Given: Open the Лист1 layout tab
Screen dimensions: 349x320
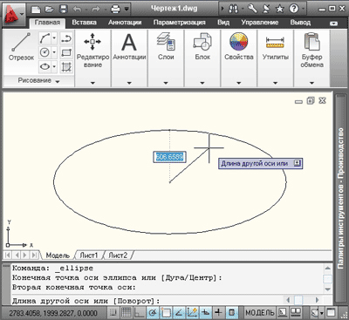Looking at the screenshot, I should coord(88,255).
